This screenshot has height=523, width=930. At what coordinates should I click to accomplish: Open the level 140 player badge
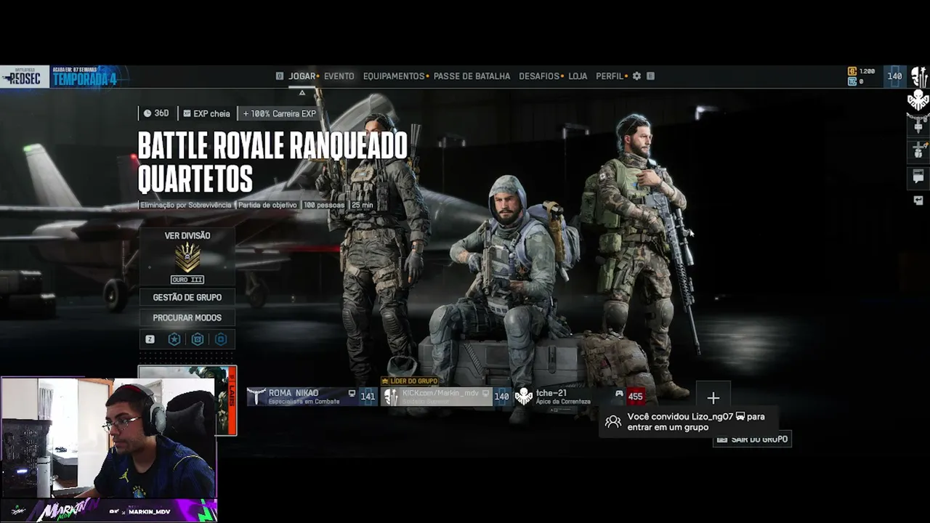(x=895, y=76)
